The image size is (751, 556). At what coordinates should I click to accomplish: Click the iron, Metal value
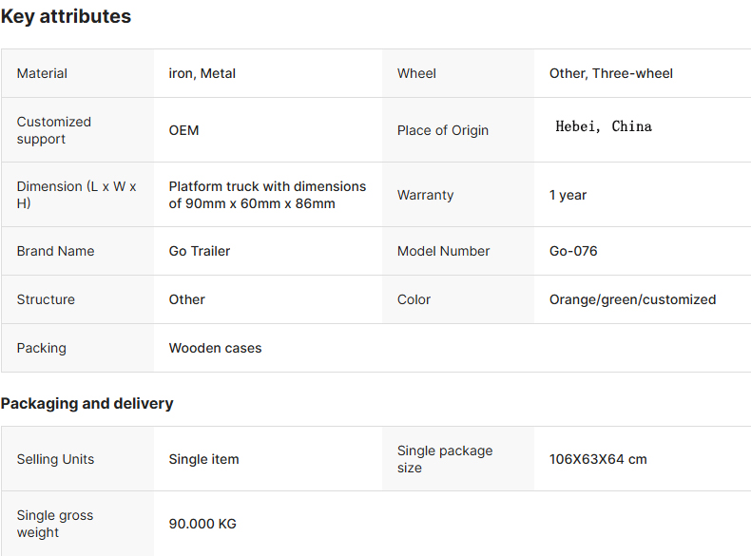click(202, 73)
